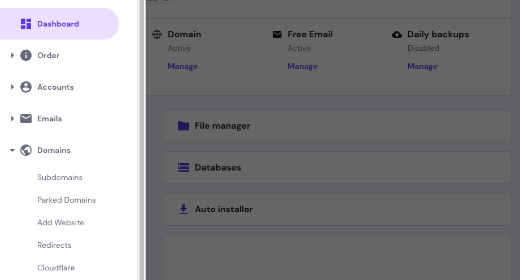Click the Daily backups cloud icon

[x=397, y=34]
